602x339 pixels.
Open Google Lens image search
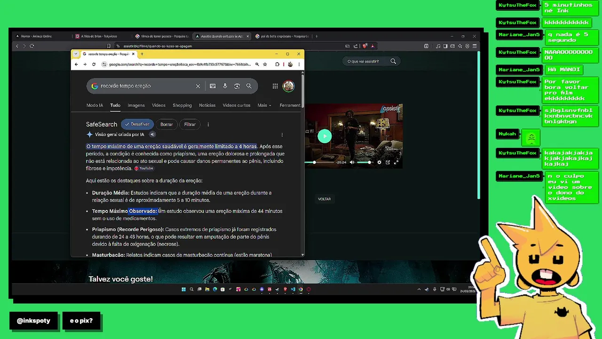click(x=237, y=86)
